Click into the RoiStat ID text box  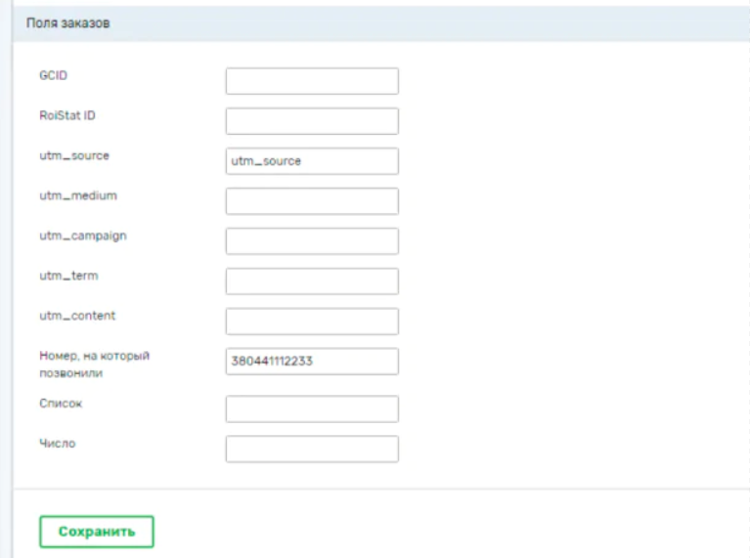pyautogui.click(x=312, y=121)
